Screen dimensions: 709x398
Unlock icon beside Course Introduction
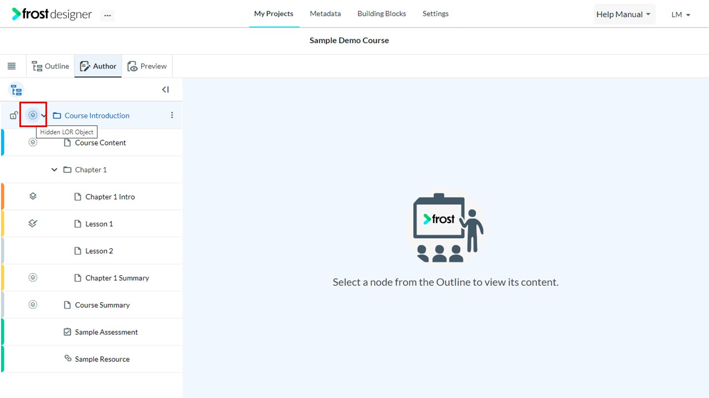(14, 115)
